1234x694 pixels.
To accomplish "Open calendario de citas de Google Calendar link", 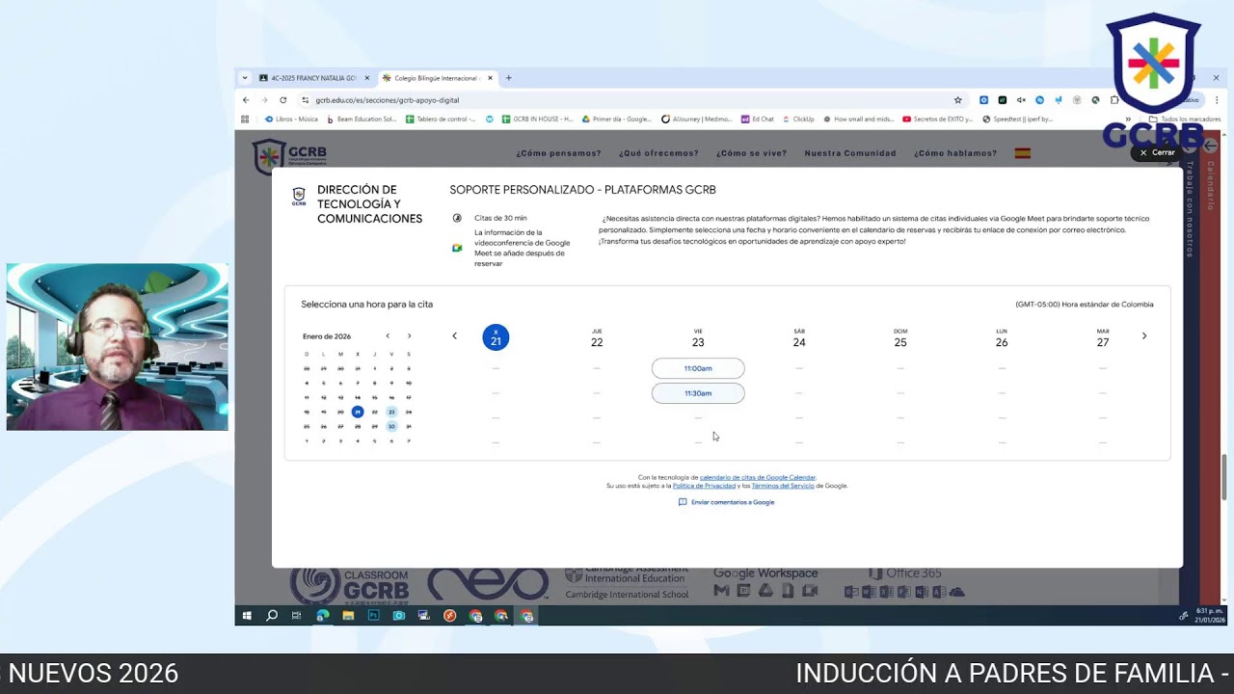I will (758, 477).
